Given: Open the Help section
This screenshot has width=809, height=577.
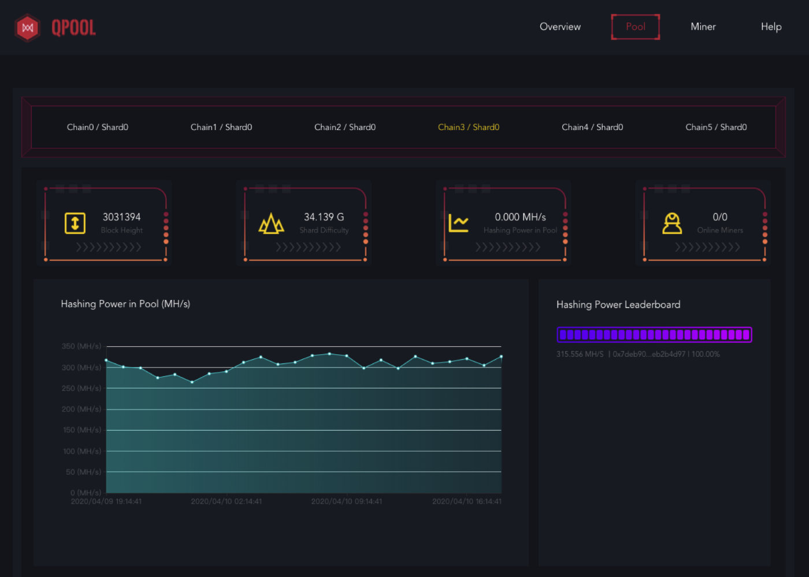Looking at the screenshot, I should click(x=771, y=27).
